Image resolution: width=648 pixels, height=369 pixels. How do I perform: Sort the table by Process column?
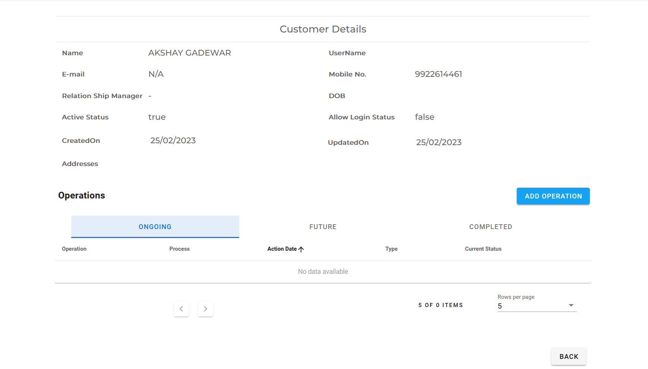click(x=179, y=249)
